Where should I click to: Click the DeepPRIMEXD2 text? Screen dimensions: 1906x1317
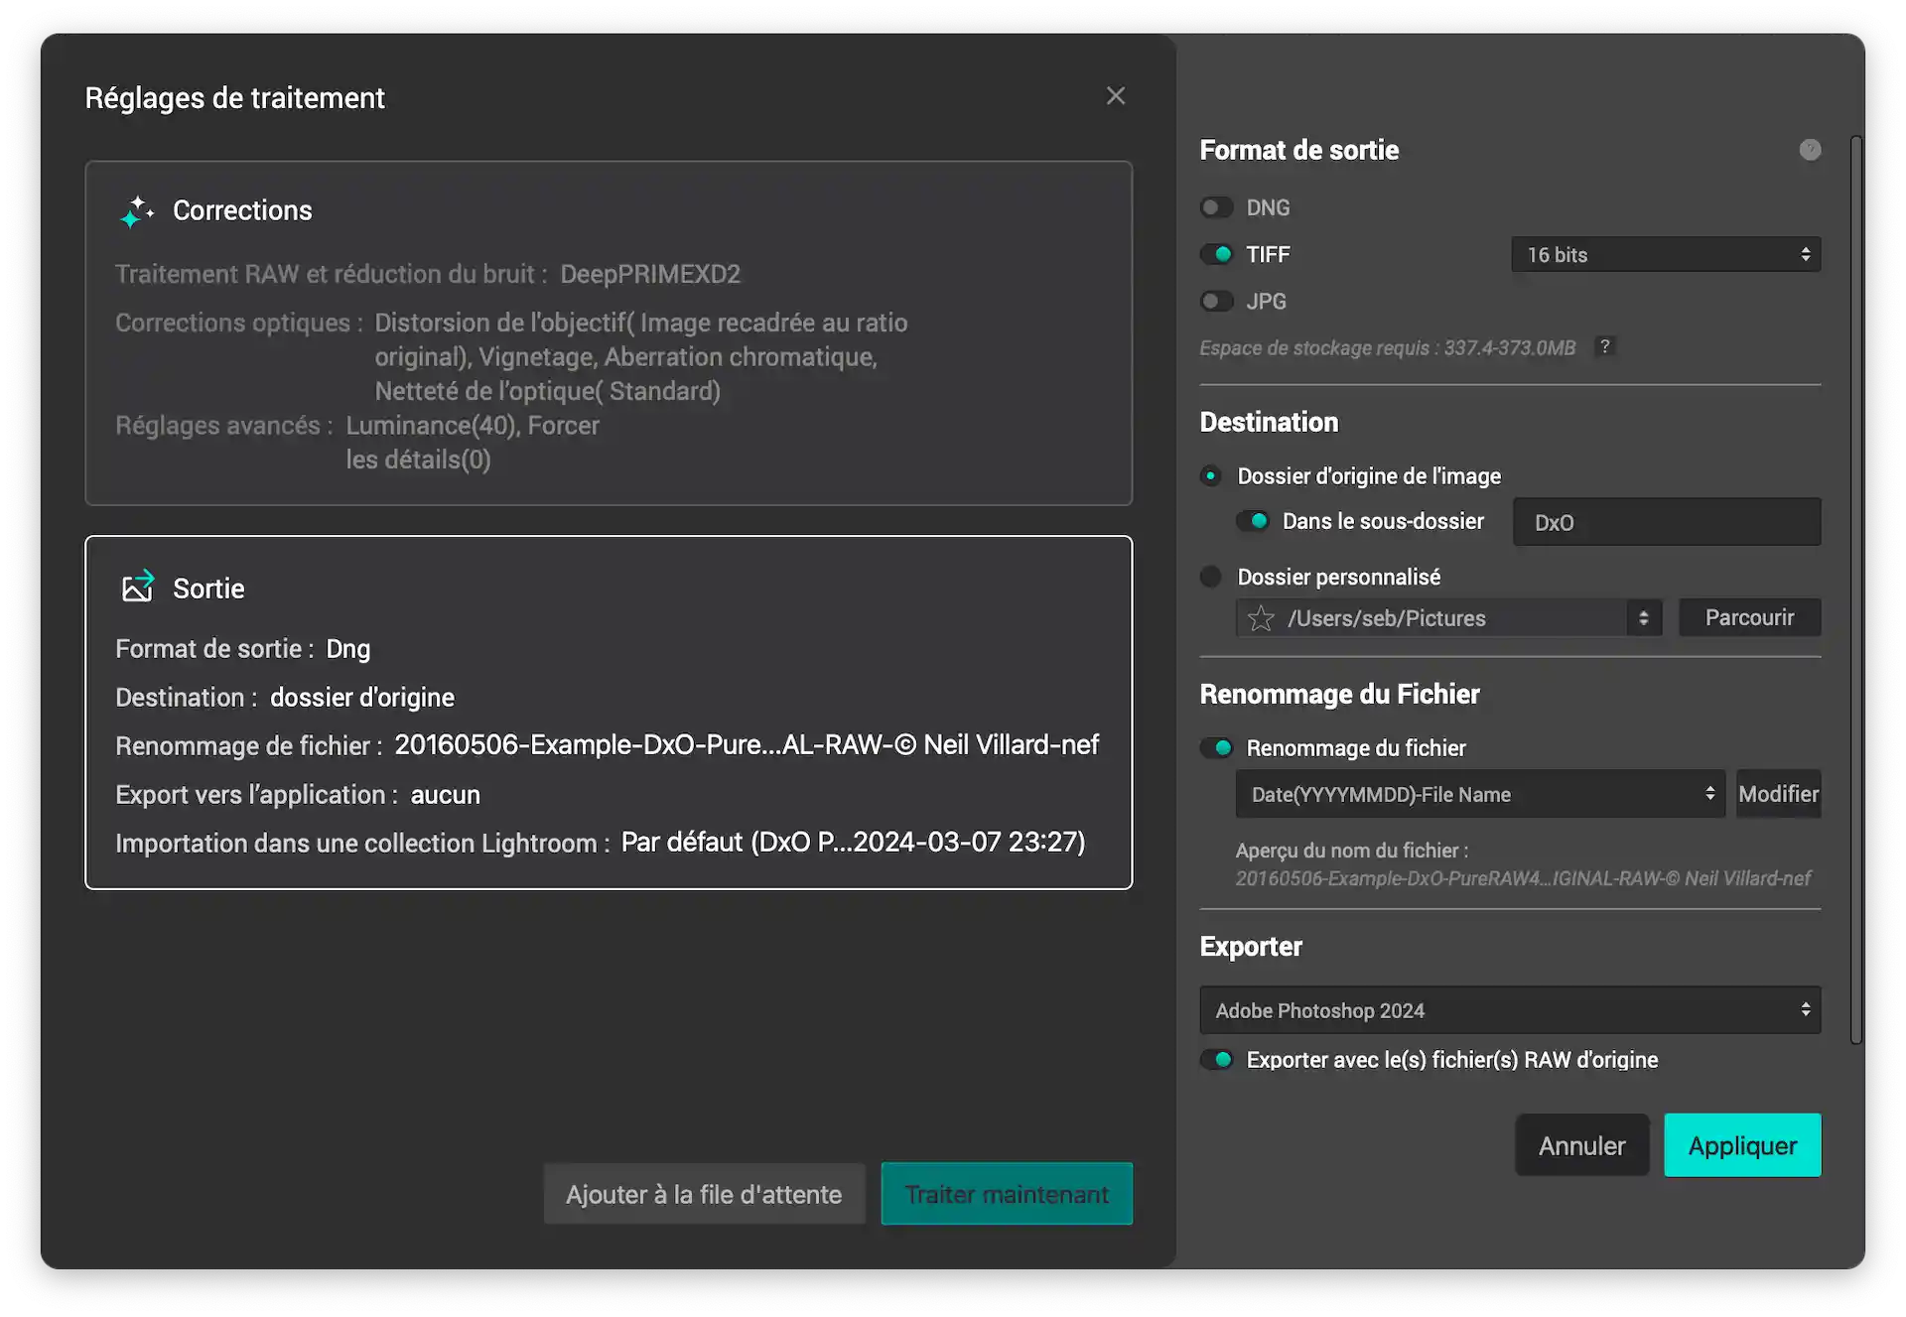(650, 274)
